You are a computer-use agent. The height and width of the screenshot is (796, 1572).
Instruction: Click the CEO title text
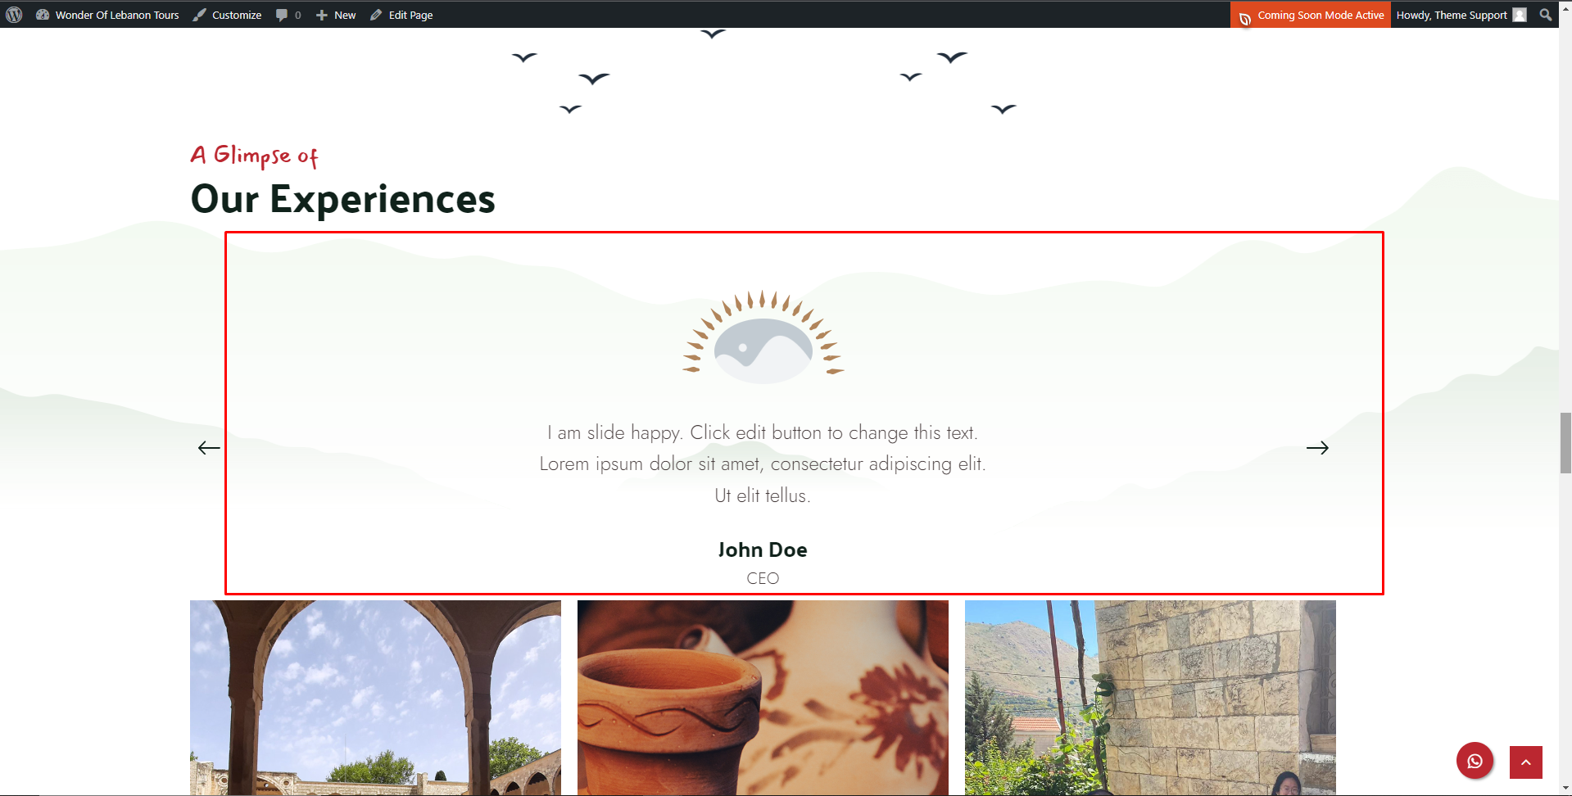tap(763, 578)
